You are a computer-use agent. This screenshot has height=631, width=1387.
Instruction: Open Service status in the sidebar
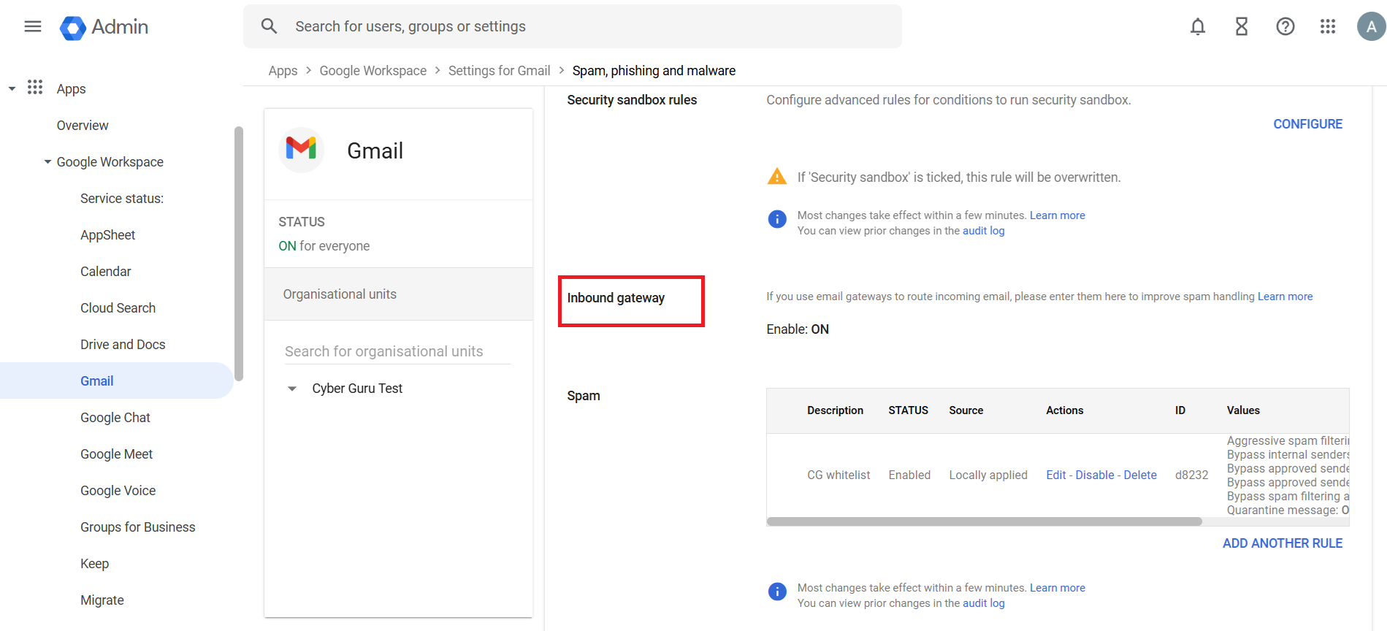click(122, 199)
